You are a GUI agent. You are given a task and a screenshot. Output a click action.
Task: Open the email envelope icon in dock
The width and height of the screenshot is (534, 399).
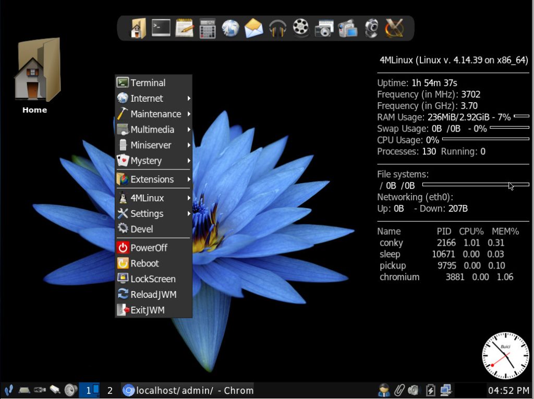coord(254,28)
